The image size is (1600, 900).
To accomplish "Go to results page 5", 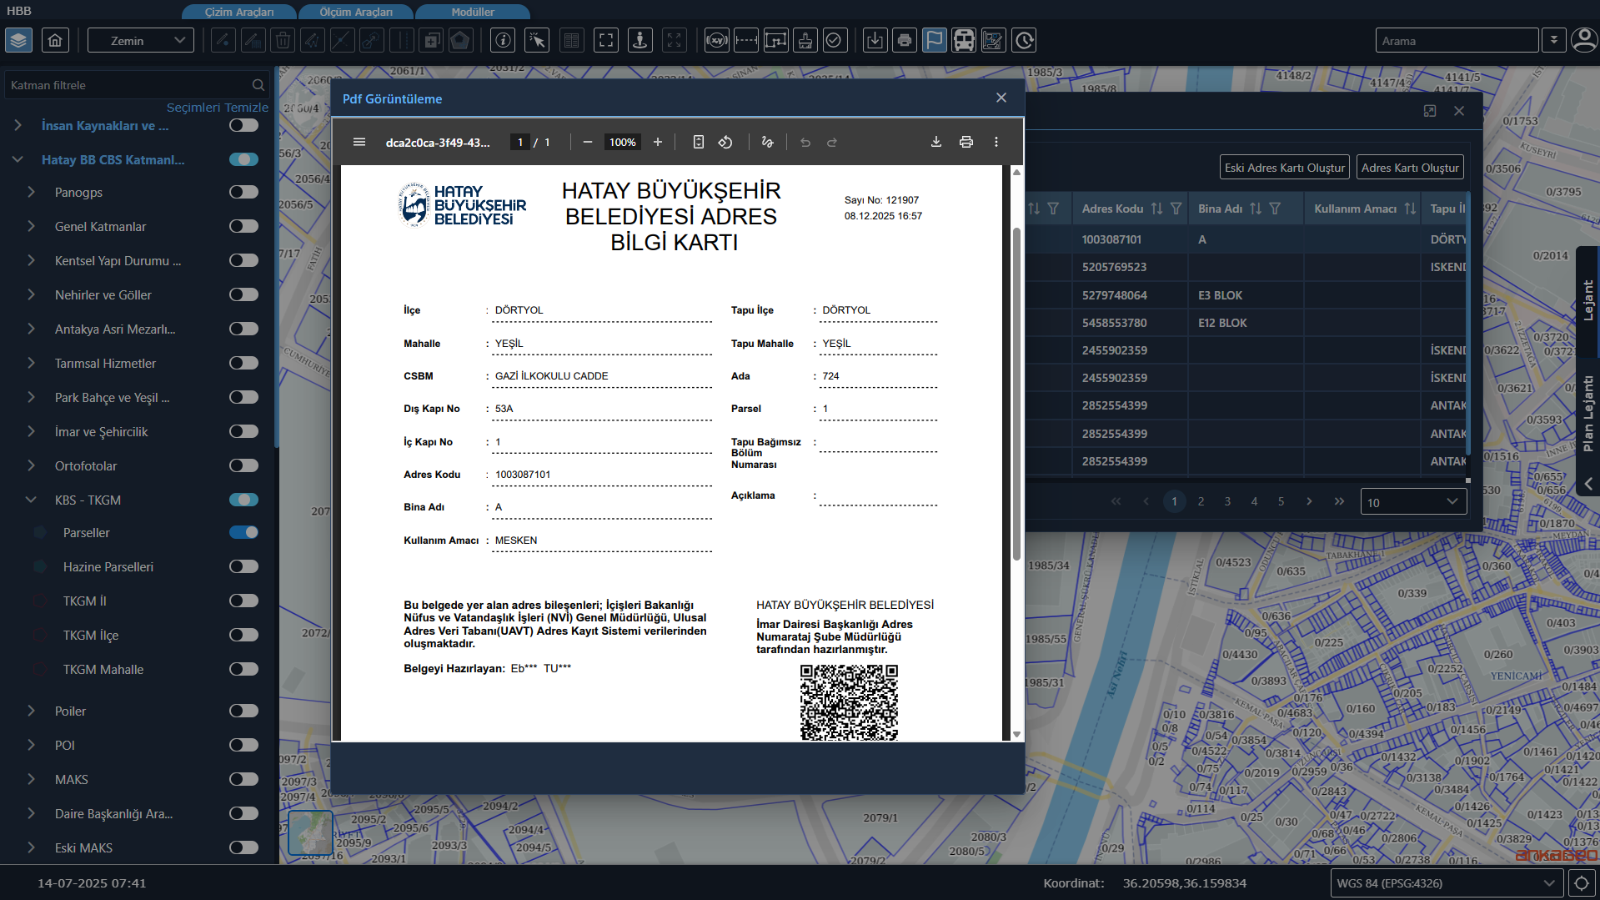I will [1281, 501].
